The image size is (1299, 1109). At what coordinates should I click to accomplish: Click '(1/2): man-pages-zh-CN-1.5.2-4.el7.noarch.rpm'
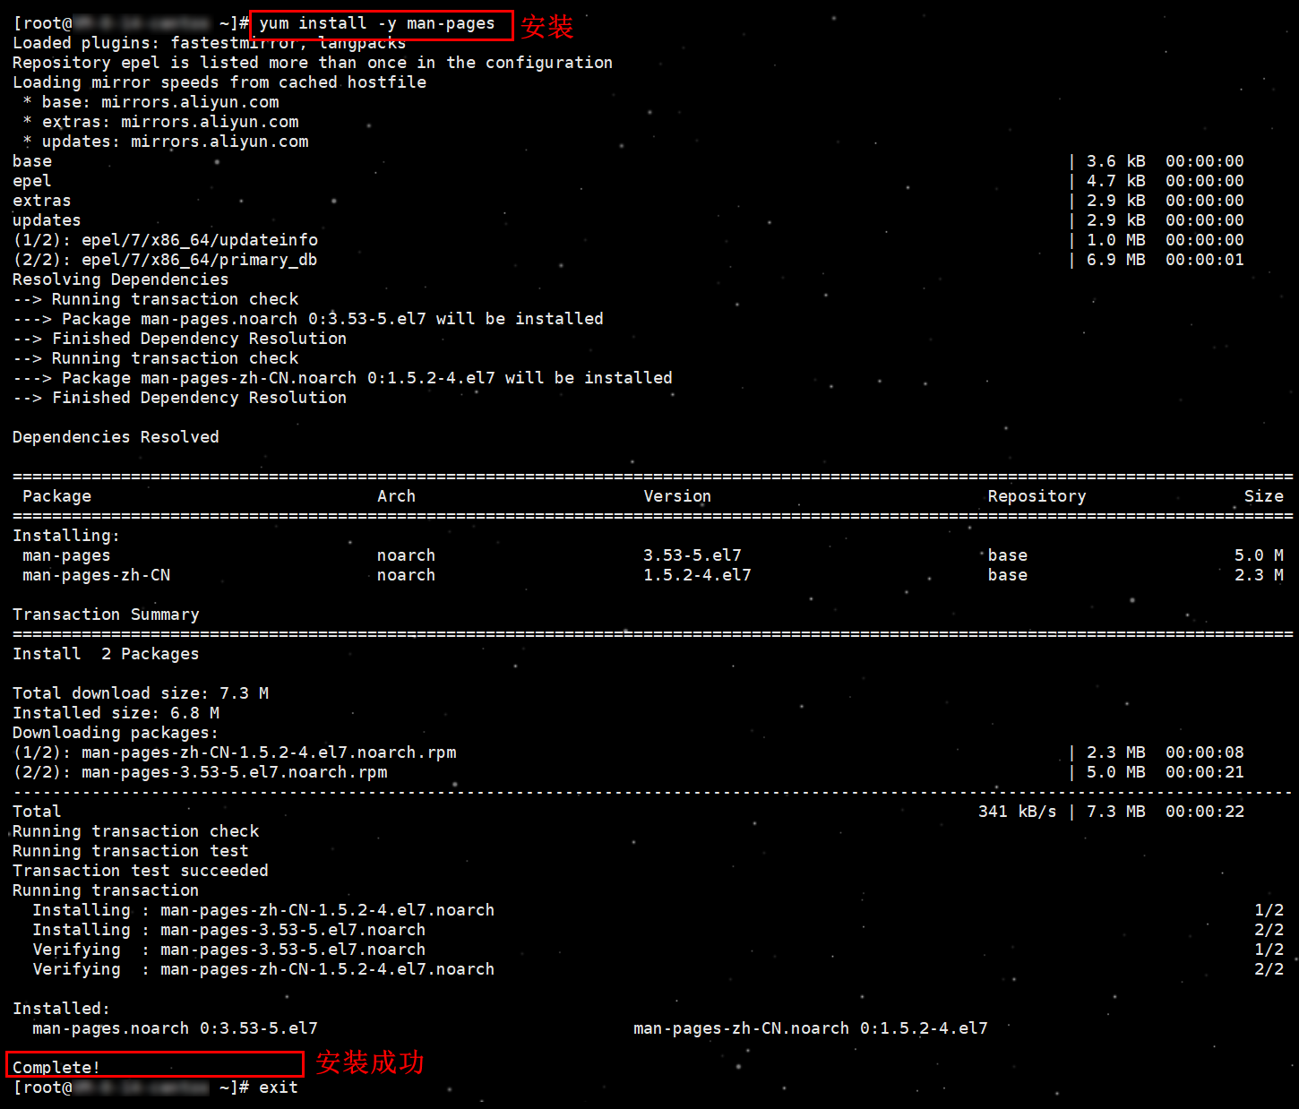tap(235, 752)
